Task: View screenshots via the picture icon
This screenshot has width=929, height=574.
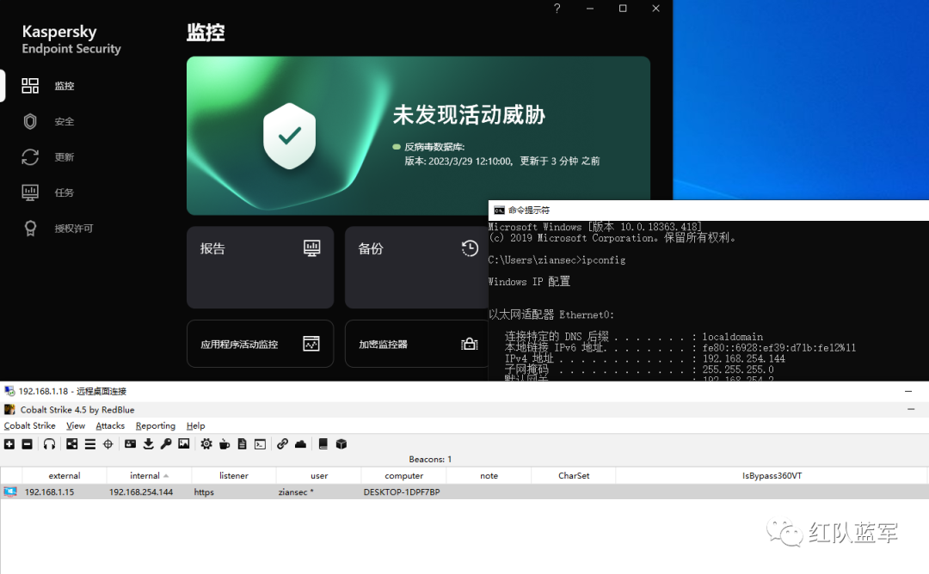Action: (184, 443)
